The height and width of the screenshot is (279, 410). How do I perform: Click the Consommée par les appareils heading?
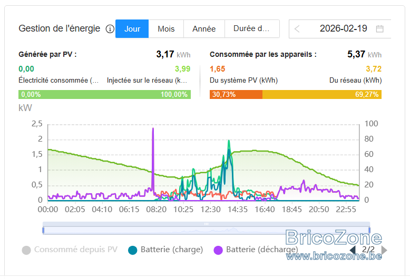[x=263, y=54]
